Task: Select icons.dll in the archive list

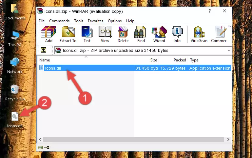Action: tap(53, 68)
